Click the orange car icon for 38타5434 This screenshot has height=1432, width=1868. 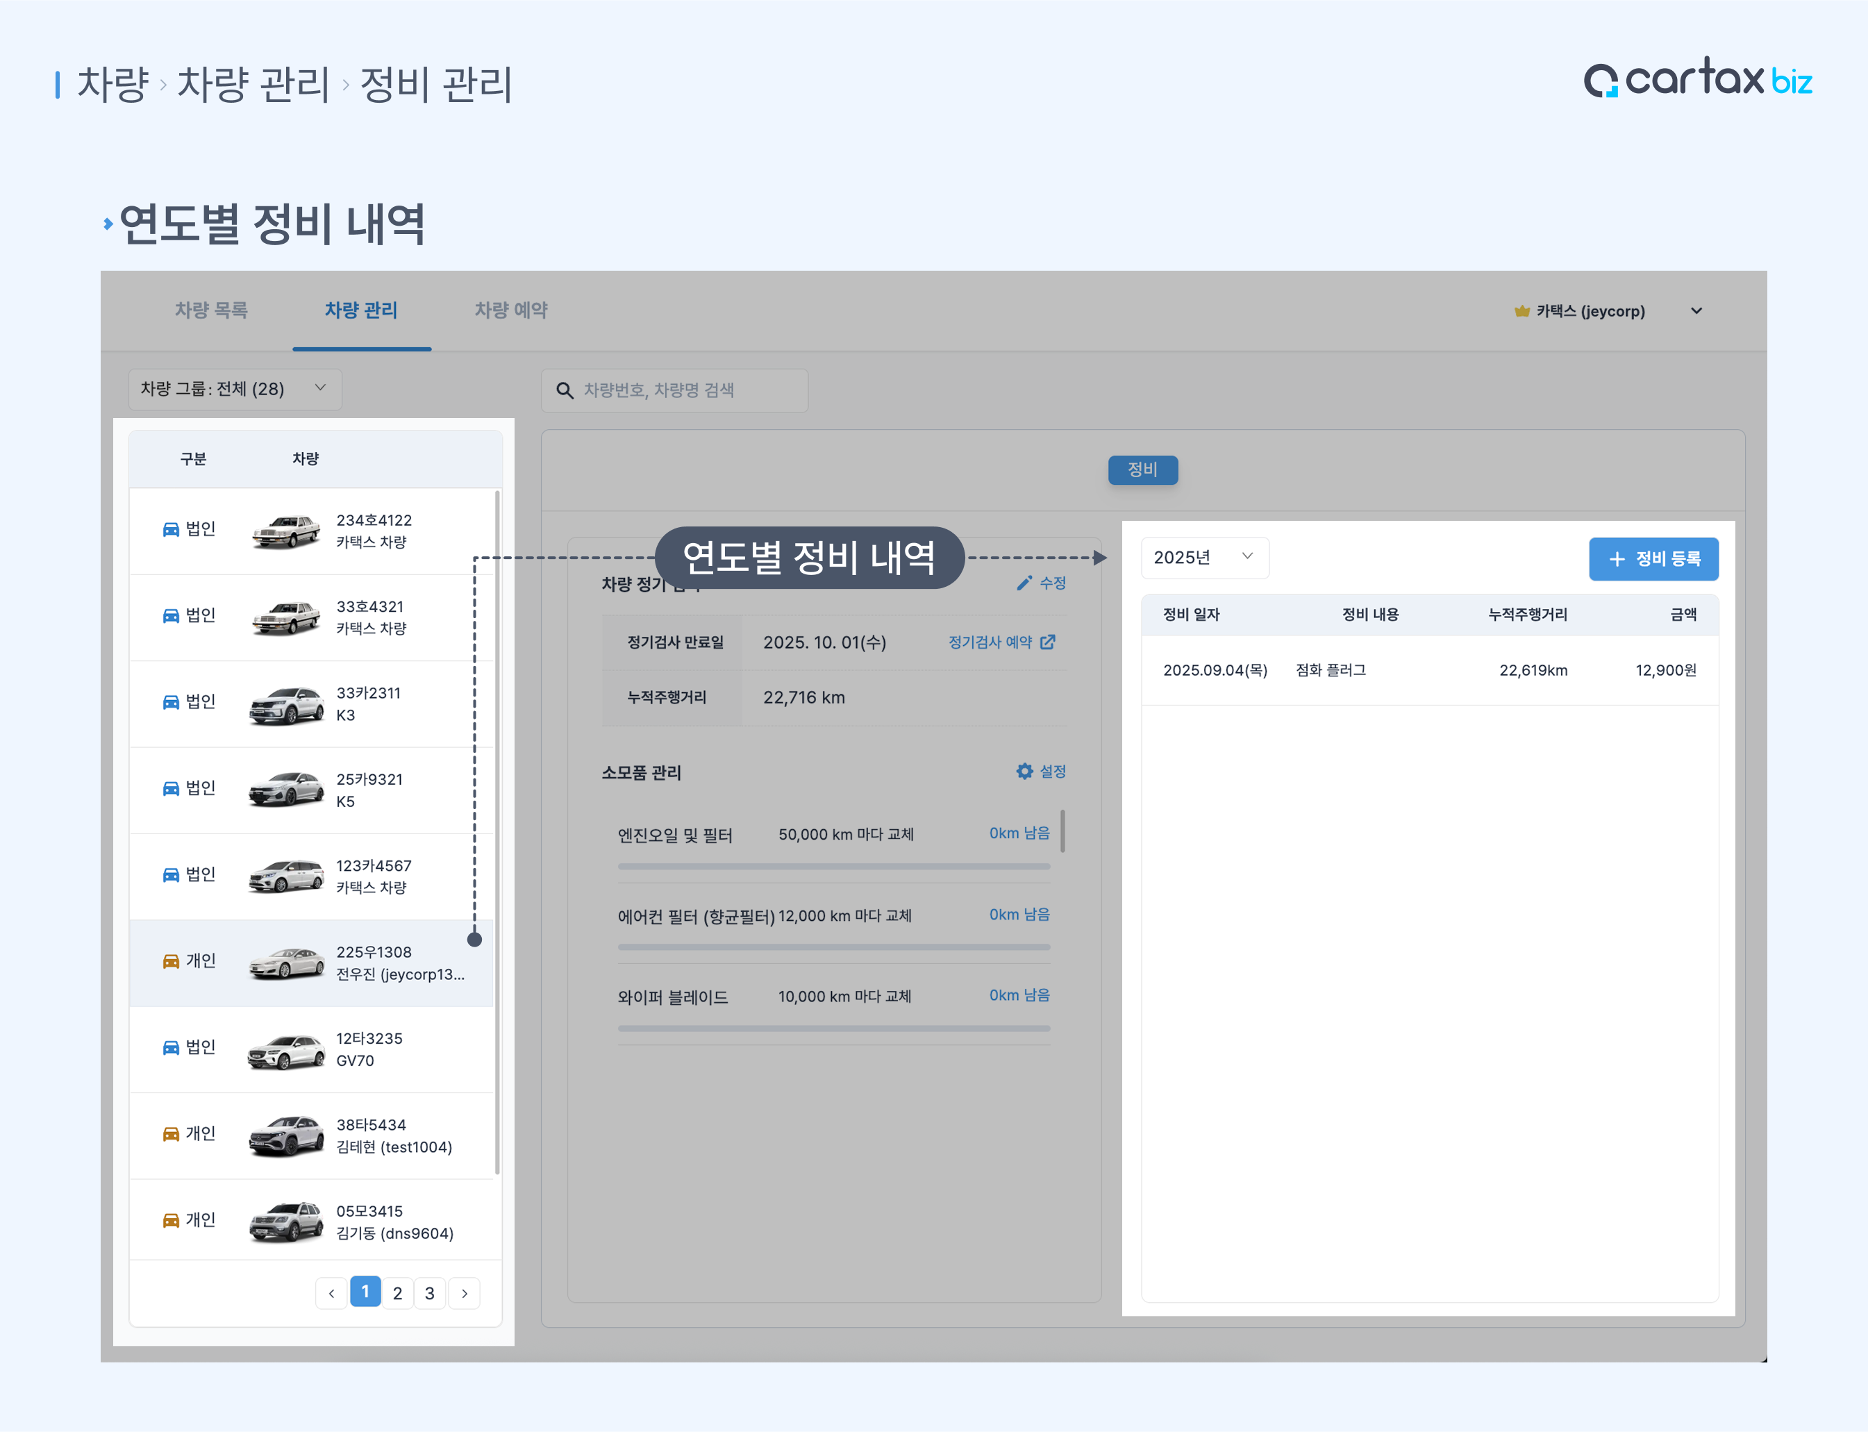tap(170, 1133)
